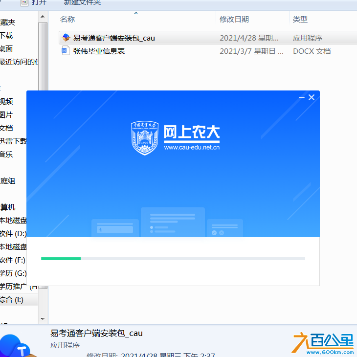Click the 打开 toolbar button

pos(39,2)
